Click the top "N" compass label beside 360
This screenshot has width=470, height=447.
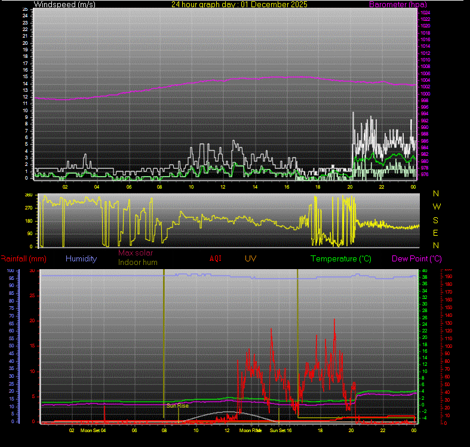pyautogui.click(x=436, y=193)
